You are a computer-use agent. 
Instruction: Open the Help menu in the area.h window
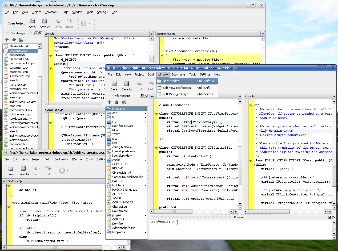(114, 12)
